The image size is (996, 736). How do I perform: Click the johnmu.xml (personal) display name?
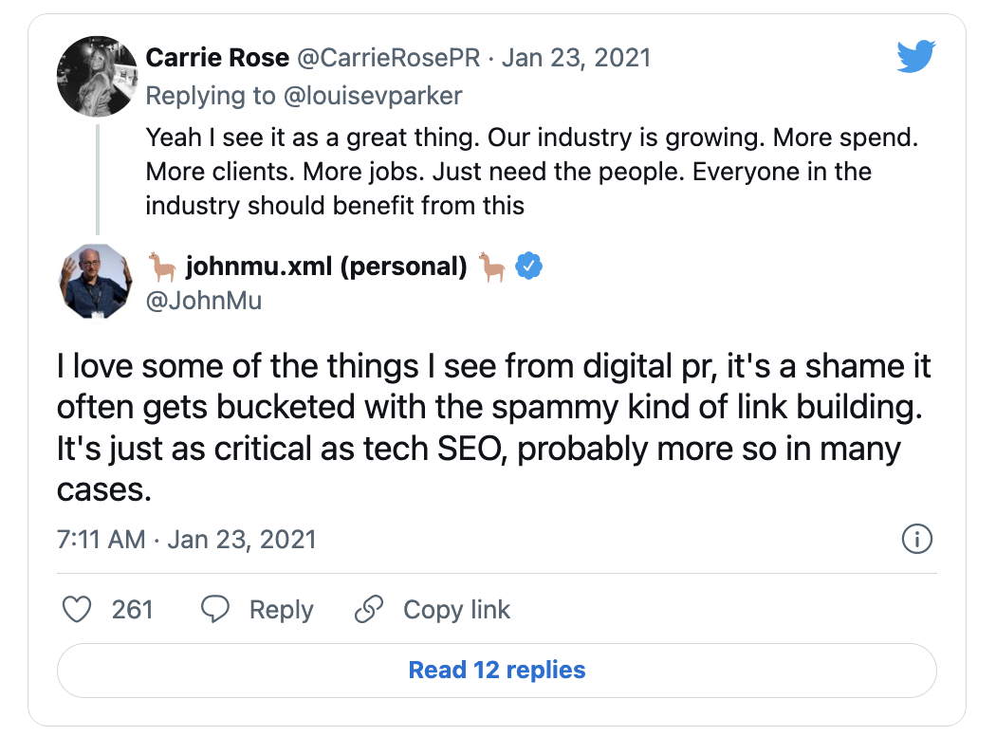[x=326, y=267]
